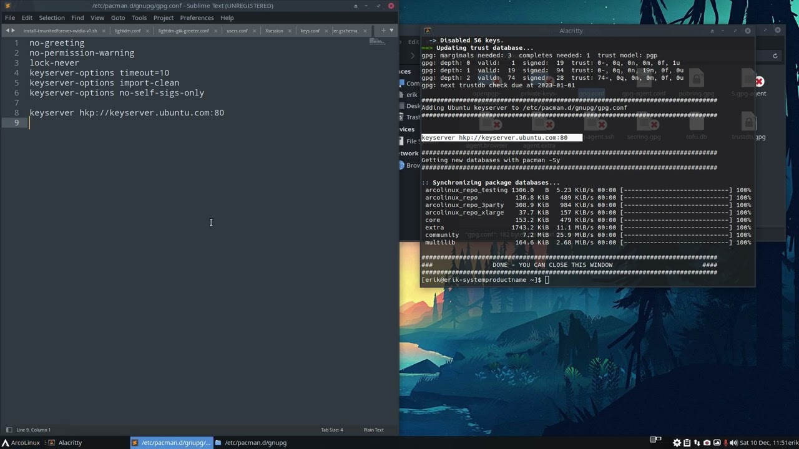The image size is (799, 449).
Task: Switch to Sublime Text /etc/pacman.d/gnupg taskbar entry
Action: [x=171, y=443]
